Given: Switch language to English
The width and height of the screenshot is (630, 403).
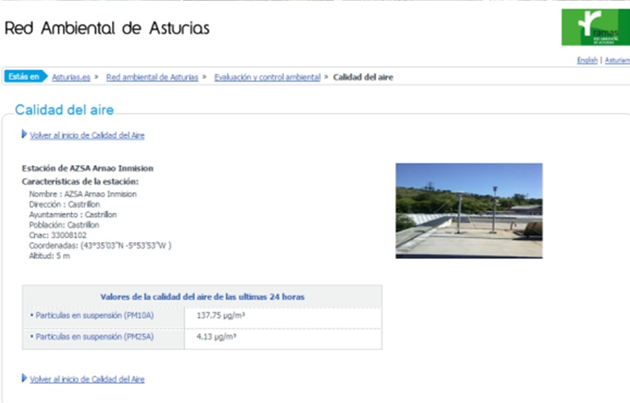Looking at the screenshot, I should coord(587,61).
